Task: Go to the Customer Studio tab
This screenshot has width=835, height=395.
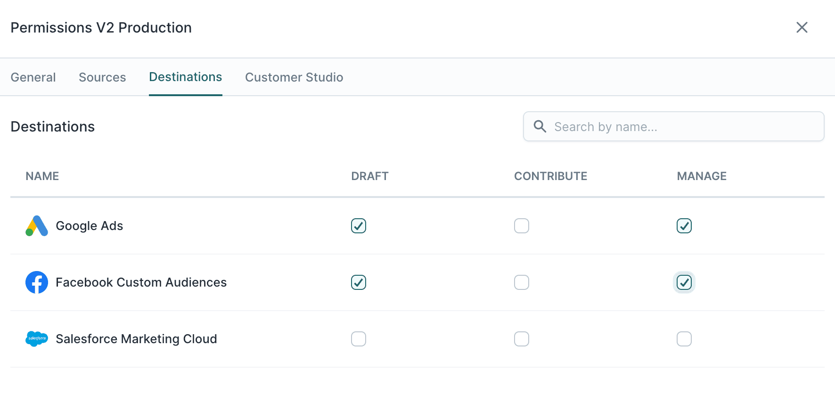Action: [x=294, y=77]
